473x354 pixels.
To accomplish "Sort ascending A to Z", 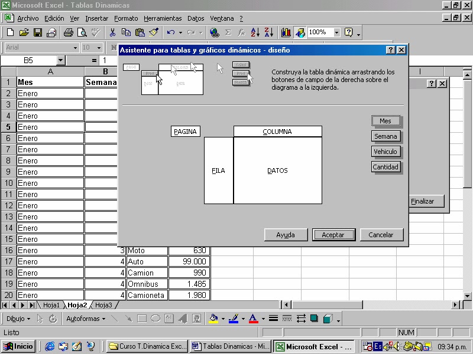I will pos(255,32).
